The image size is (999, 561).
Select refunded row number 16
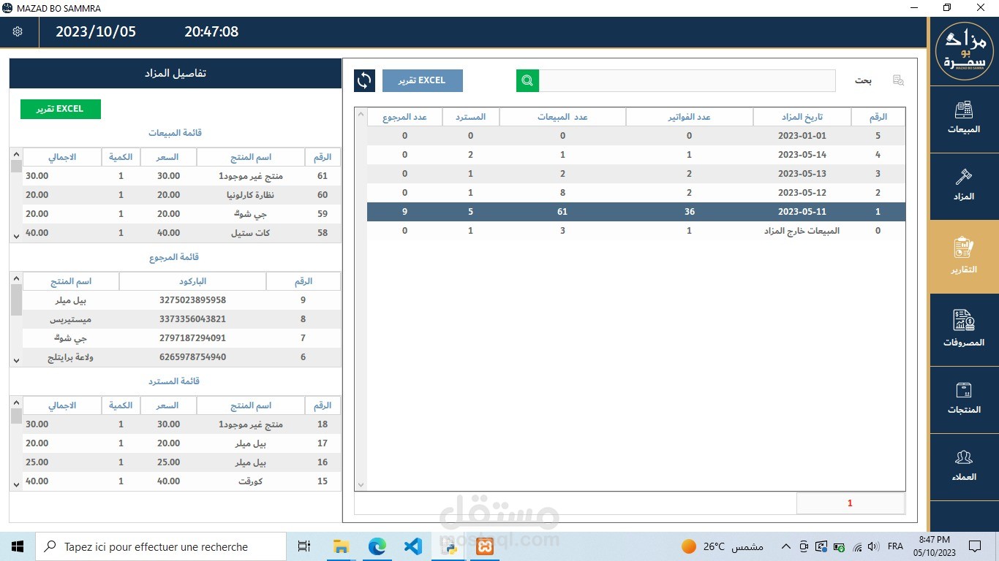pos(181,462)
